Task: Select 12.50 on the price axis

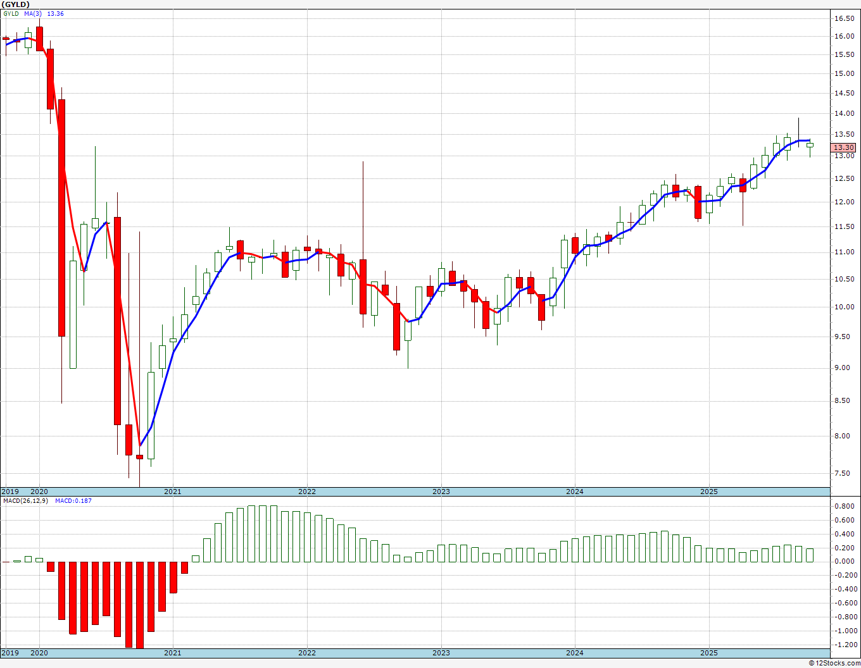Action: [x=844, y=178]
